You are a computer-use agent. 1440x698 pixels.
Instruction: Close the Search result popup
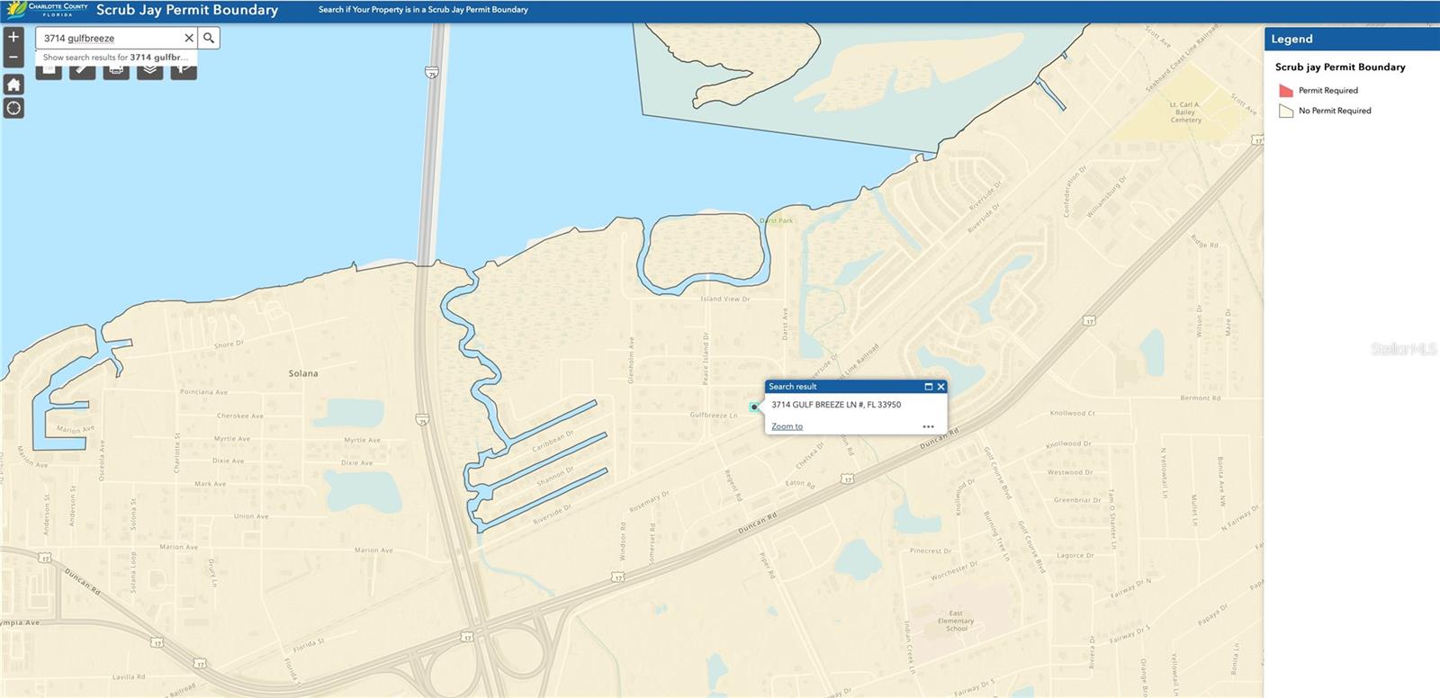tap(941, 387)
